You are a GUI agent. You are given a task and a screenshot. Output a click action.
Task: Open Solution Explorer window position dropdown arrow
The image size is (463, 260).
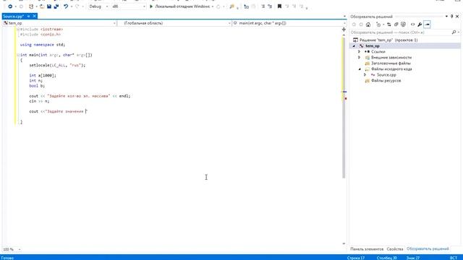(446, 17)
